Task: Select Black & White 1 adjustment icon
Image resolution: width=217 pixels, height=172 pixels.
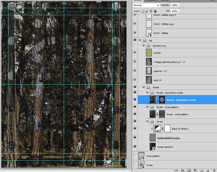Action: [x=157, y=129]
